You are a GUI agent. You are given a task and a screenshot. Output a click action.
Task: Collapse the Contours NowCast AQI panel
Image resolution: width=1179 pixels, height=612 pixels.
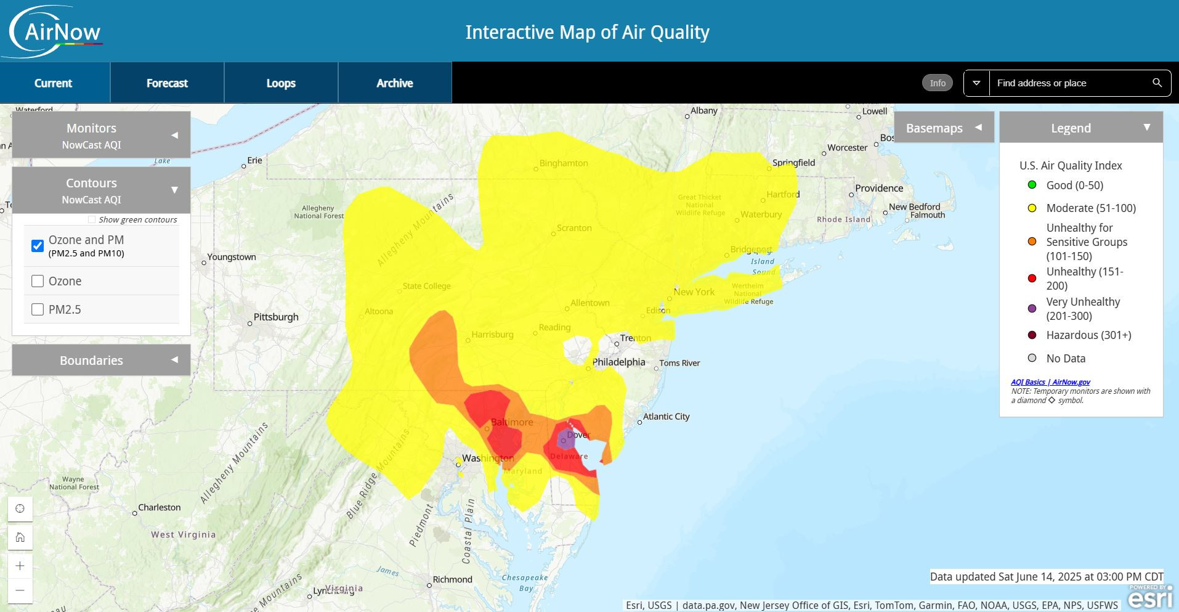tap(101, 190)
